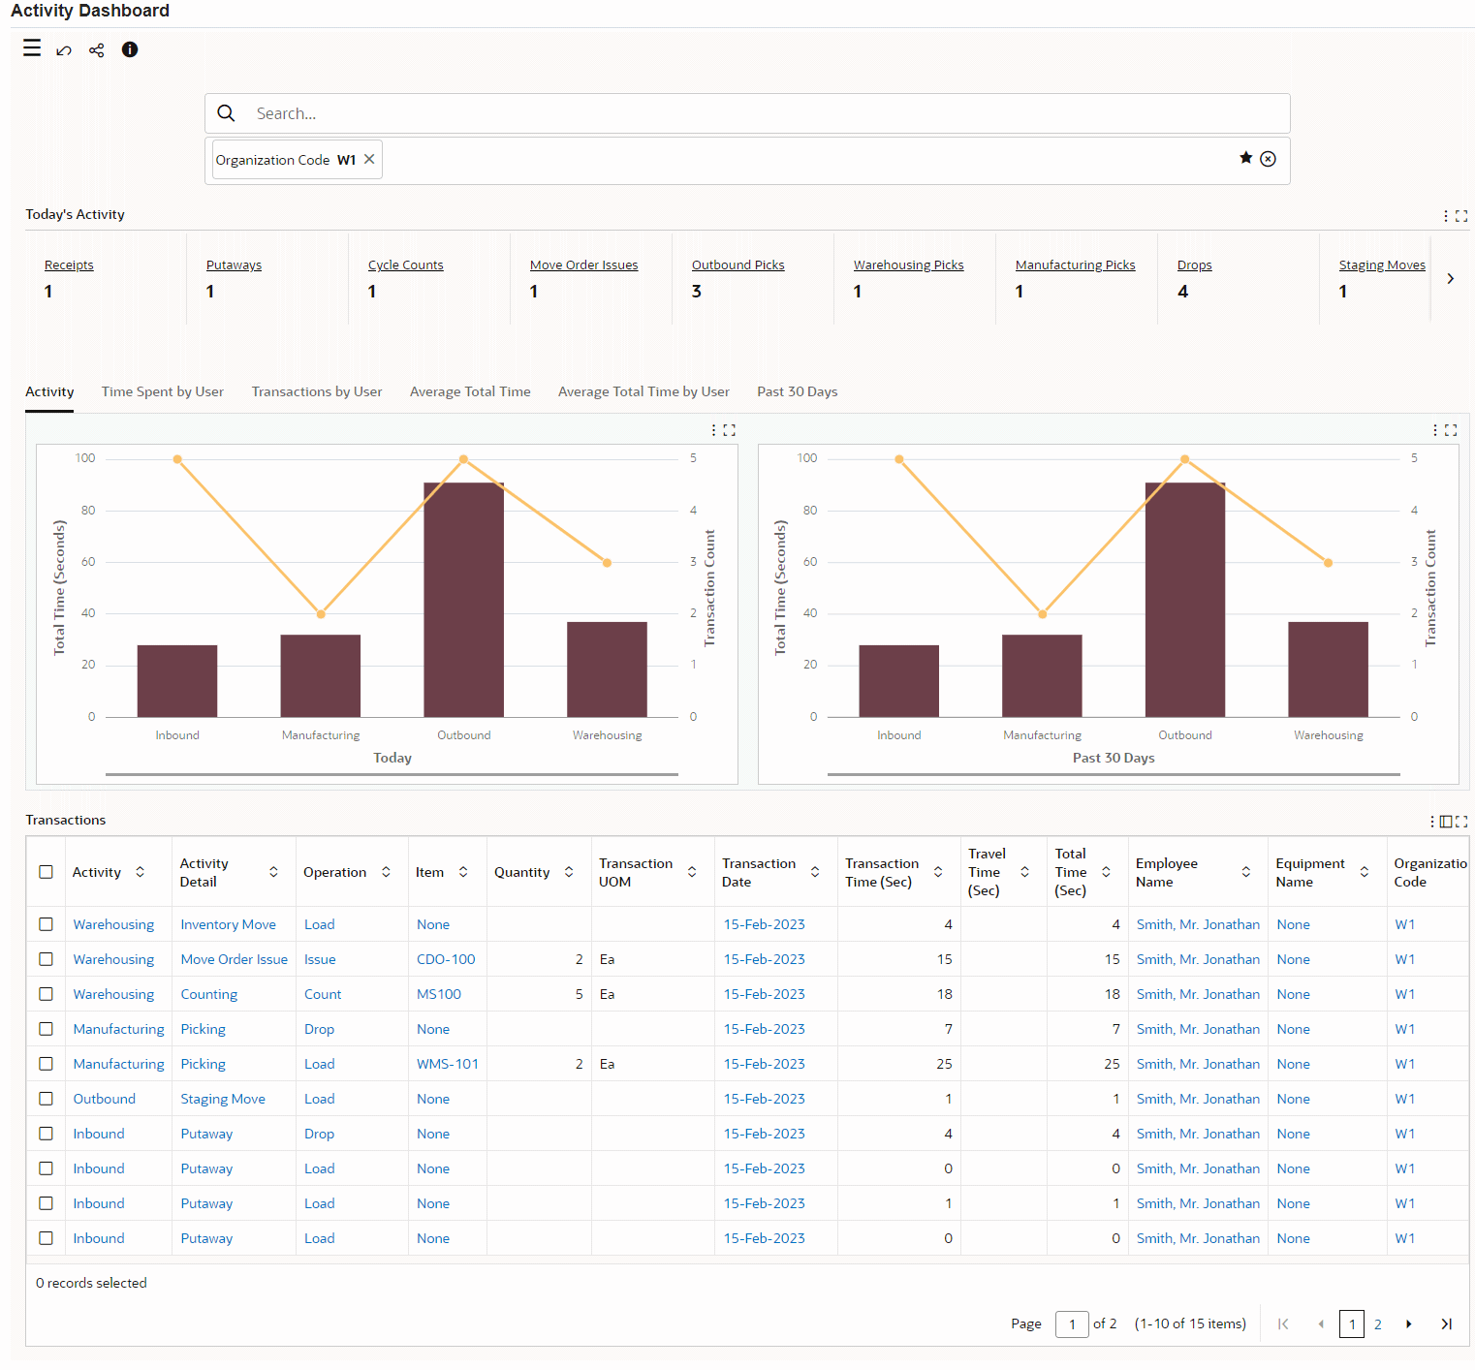Image resolution: width=1475 pixels, height=1370 pixels.
Task: Sort by Activity Detail column
Action: (x=273, y=872)
